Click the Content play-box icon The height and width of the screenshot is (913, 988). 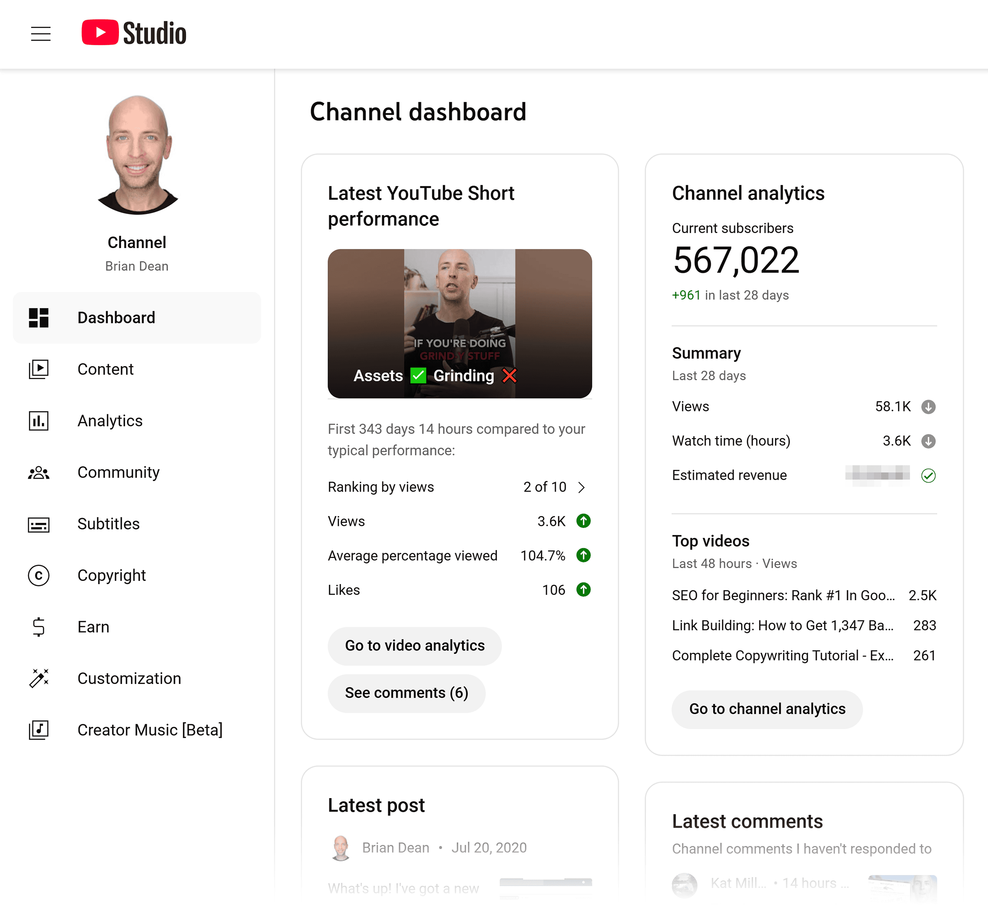pyautogui.click(x=39, y=369)
